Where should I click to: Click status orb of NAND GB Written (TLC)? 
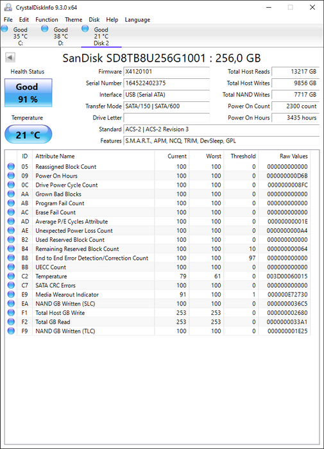pos(11,331)
